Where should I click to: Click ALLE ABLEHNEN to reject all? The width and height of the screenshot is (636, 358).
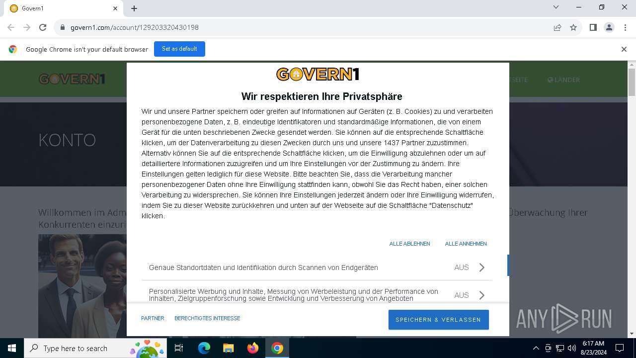coord(409,244)
